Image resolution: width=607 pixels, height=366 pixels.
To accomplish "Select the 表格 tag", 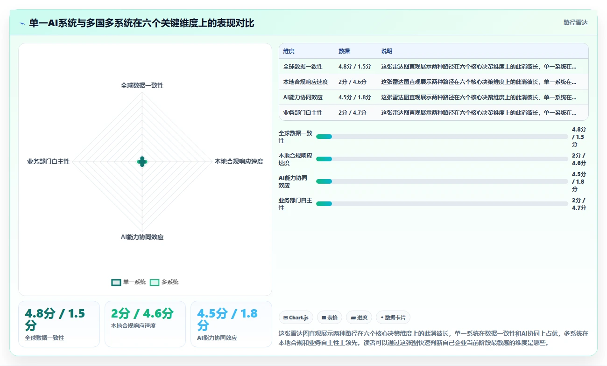I will pyautogui.click(x=330, y=318).
